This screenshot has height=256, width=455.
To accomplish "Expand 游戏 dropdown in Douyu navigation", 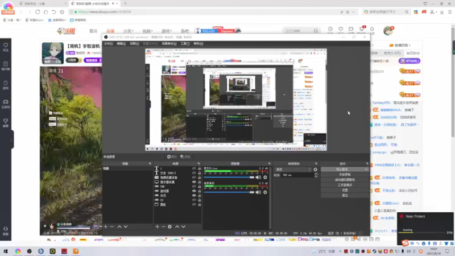I will [x=167, y=31].
